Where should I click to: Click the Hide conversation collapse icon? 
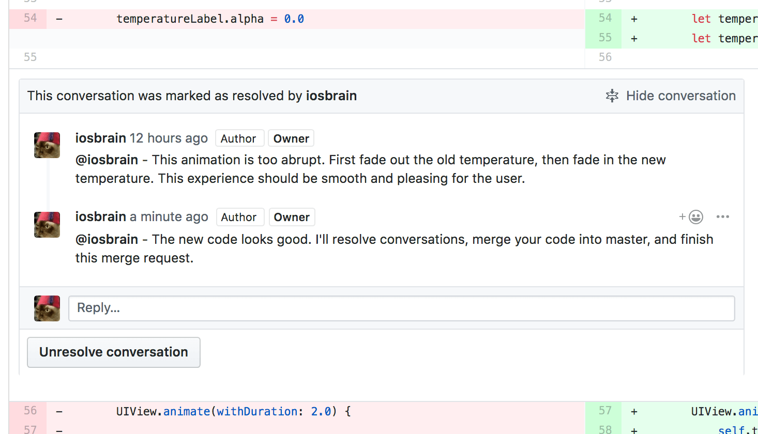[612, 96]
